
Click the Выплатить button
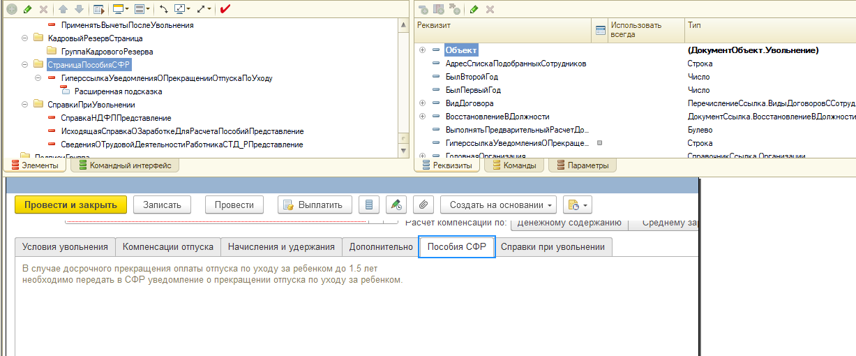(315, 205)
